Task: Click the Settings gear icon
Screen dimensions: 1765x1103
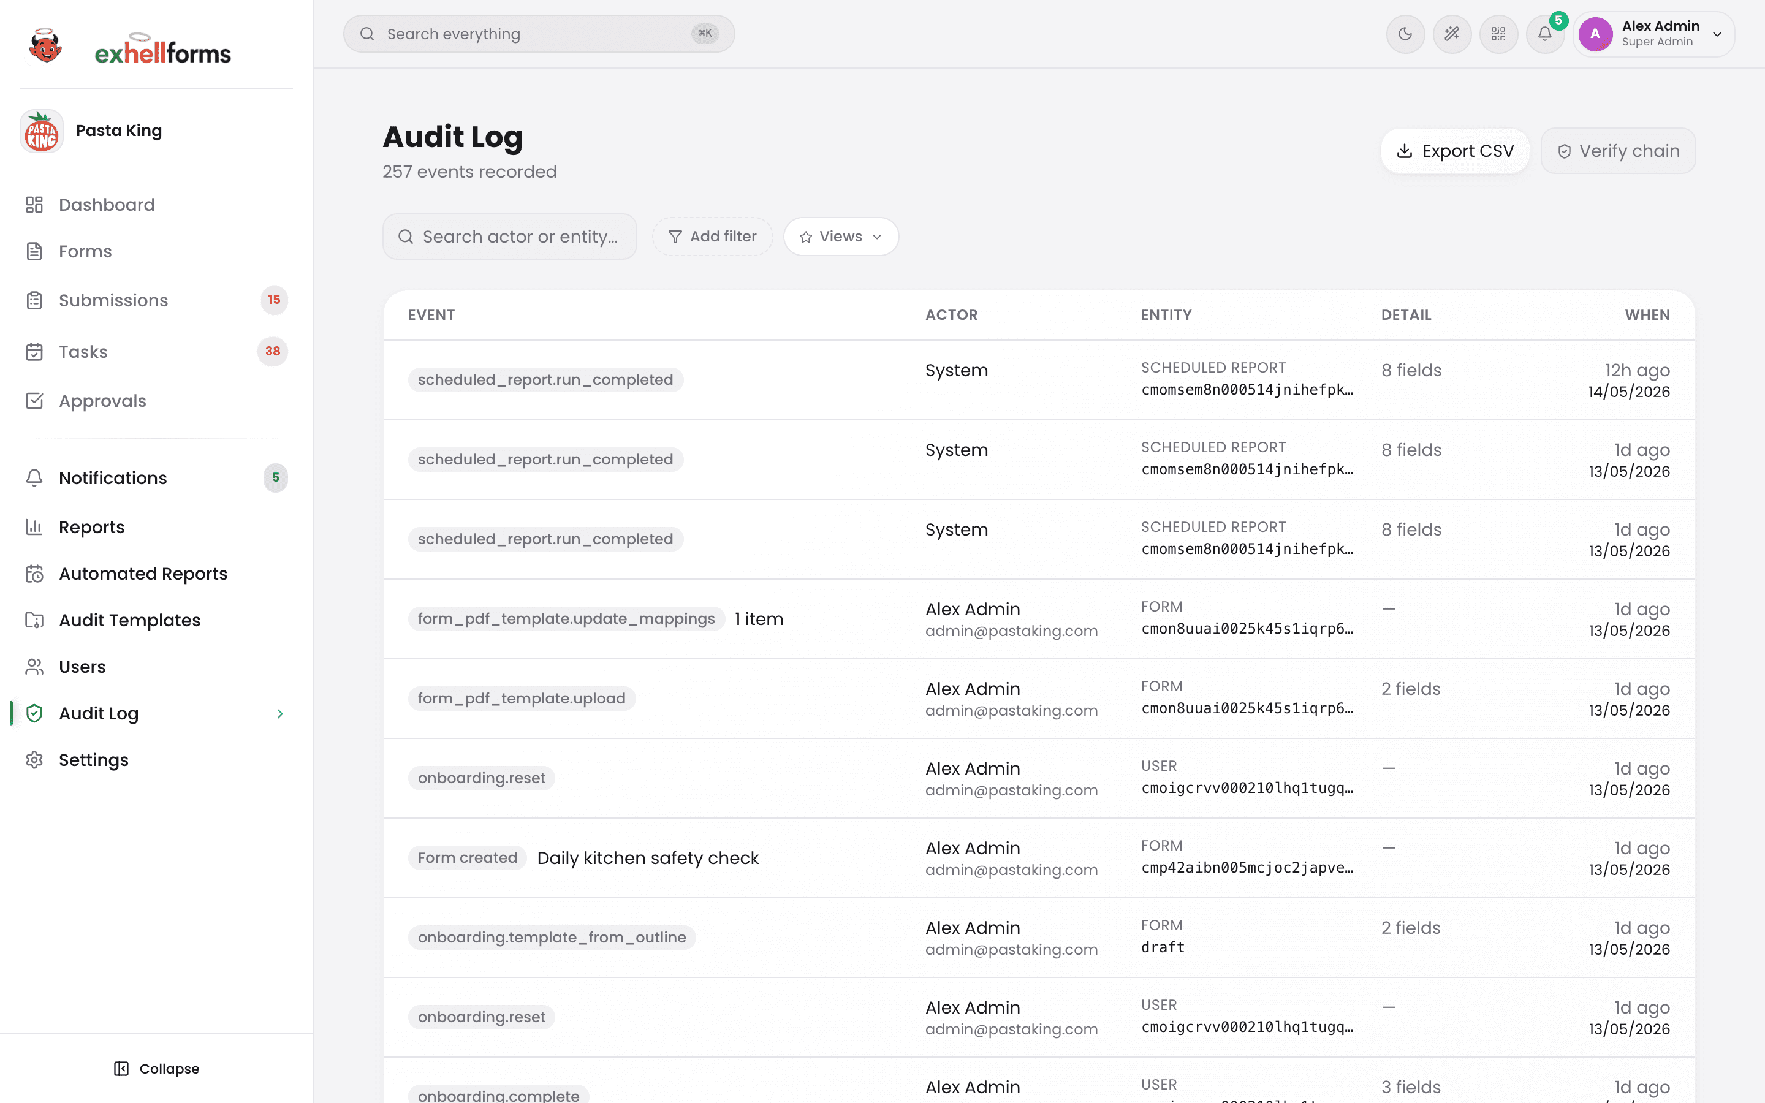Action: [x=34, y=760]
